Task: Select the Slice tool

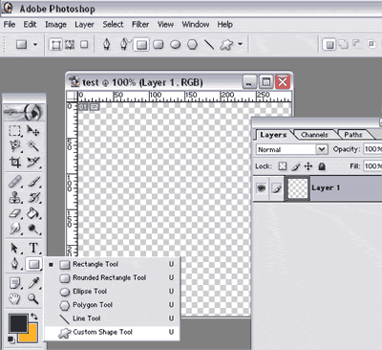Action: 33,162
